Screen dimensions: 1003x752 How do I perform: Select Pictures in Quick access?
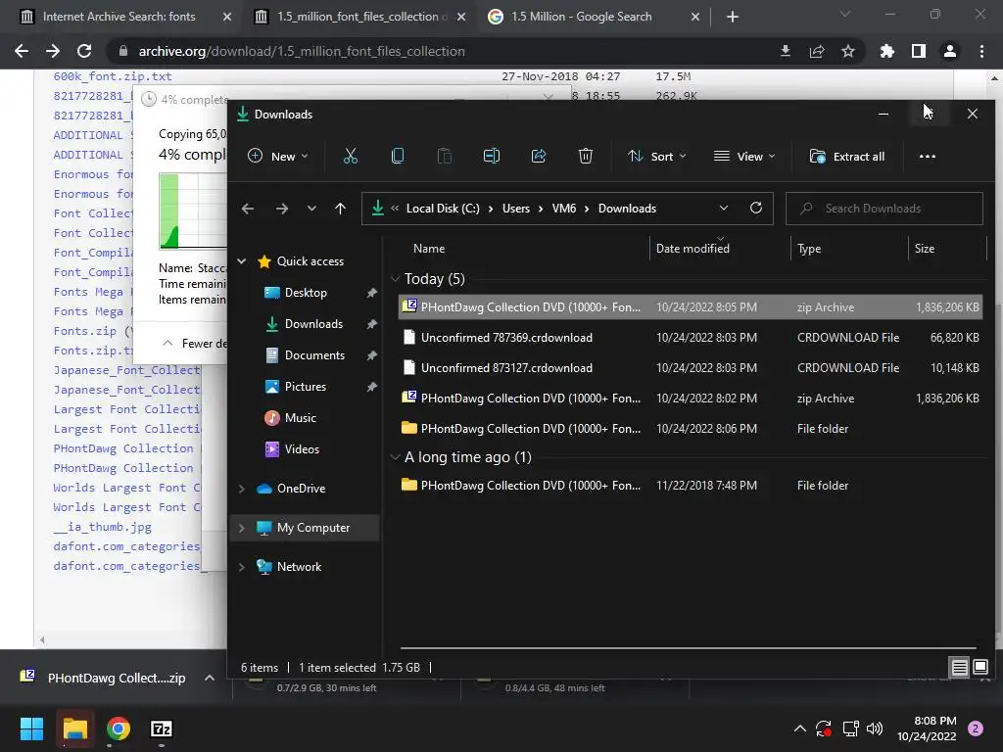pos(306,386)
